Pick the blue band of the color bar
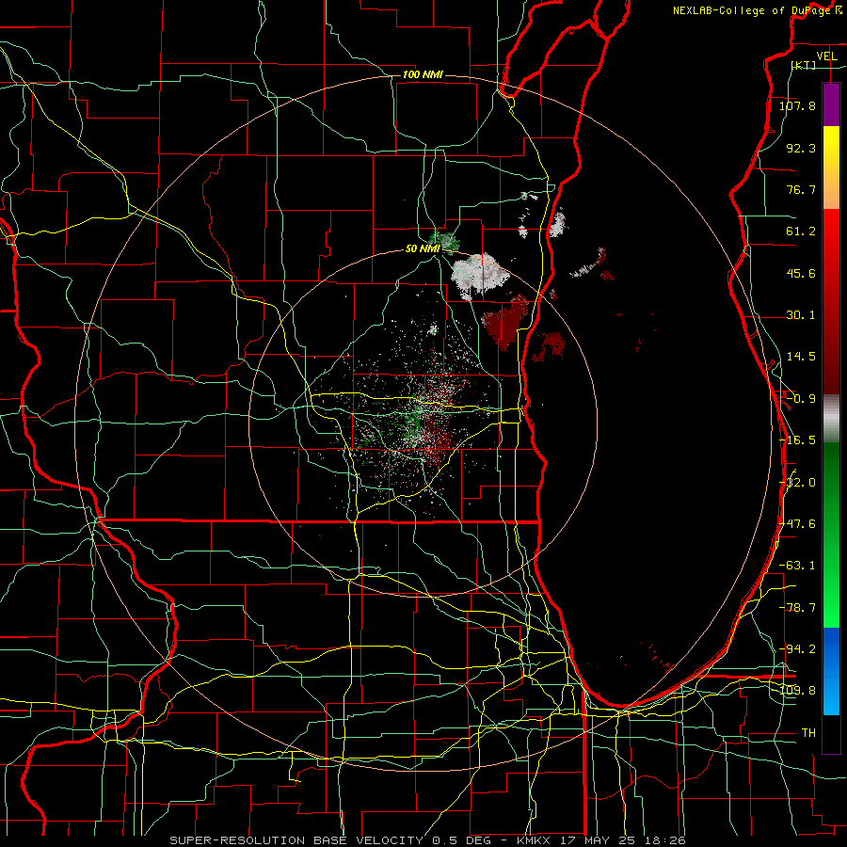Image resolution: width=847 pixels, height=847 pixels. 831,671
